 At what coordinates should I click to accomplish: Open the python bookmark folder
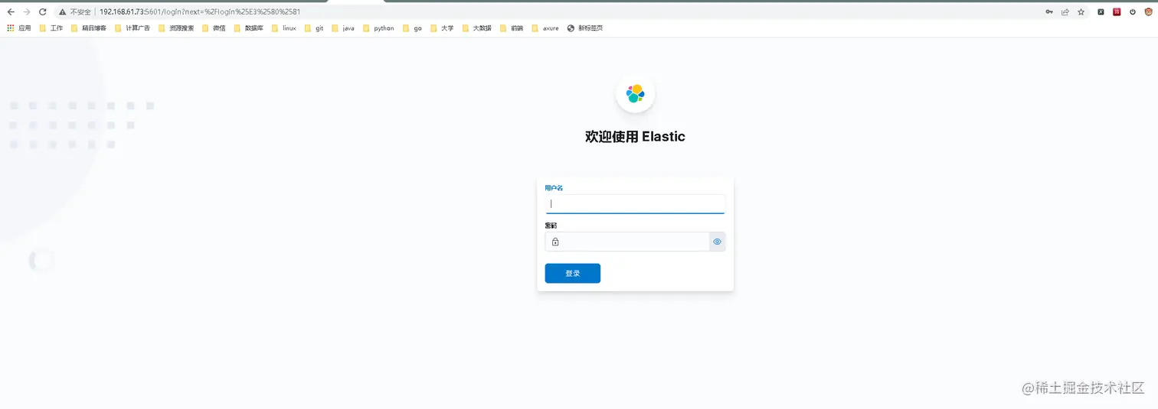[378, 28]
